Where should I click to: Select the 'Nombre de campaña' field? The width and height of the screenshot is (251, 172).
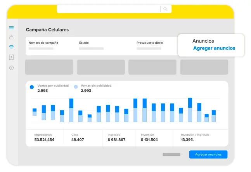click(x=43, y=45)
